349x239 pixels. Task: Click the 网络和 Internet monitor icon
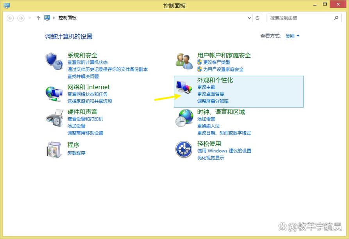point(54,93)
